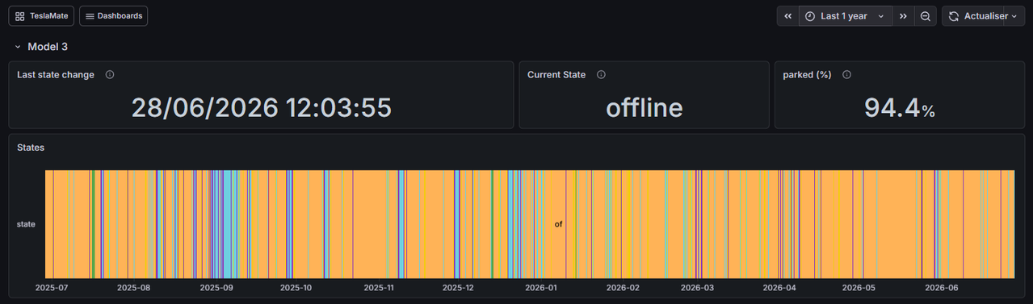Show info icon for parked (%) panel
The width and height of the screenshot is (1033, 304).
coord(846,74)
